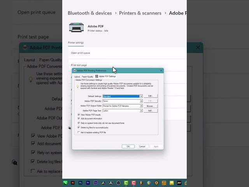Toggle Add document information checkbox
This screenshot has width=249, height=187.
tap(79, 118)
